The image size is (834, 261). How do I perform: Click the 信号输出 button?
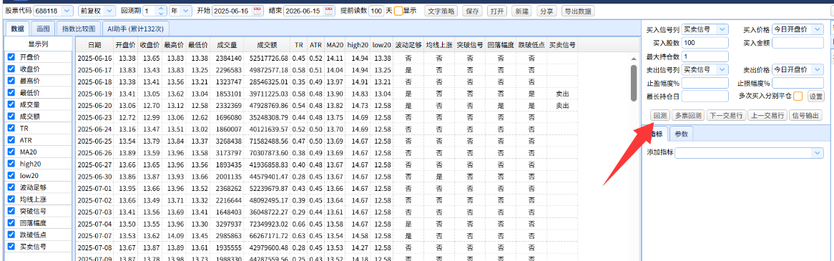click(x=805, y=115)
